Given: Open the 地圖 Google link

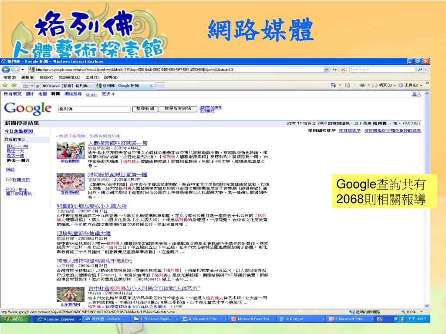Looking at the screenshot, I should 43,94.
